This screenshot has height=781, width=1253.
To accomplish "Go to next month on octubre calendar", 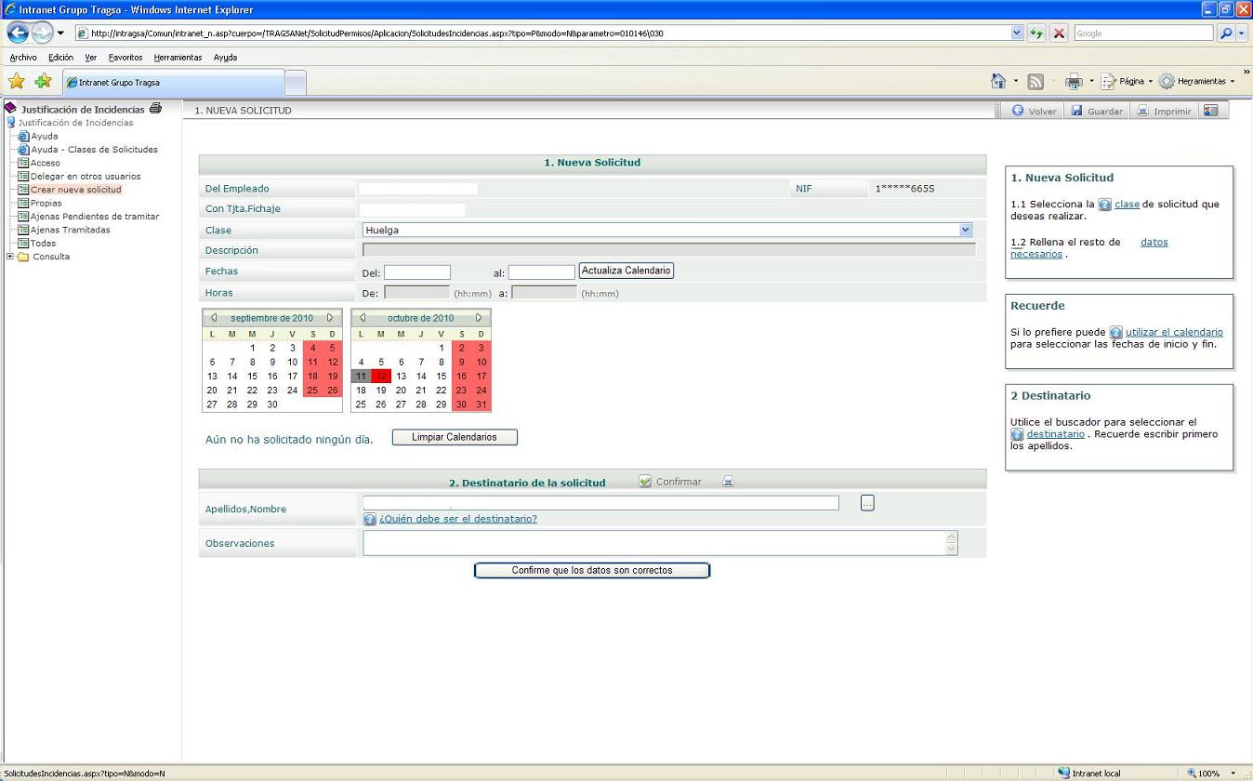I will (479, 318).
